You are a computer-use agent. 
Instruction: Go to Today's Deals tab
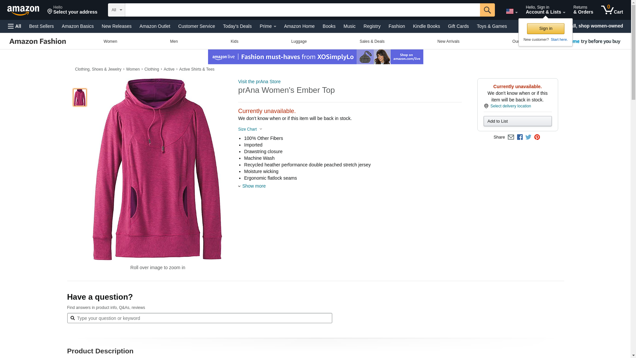[x=237, y=26]
